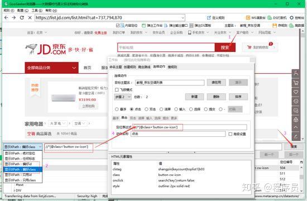
Task: Select the 滚屏 radio button
Action: [x=161, y=109]
